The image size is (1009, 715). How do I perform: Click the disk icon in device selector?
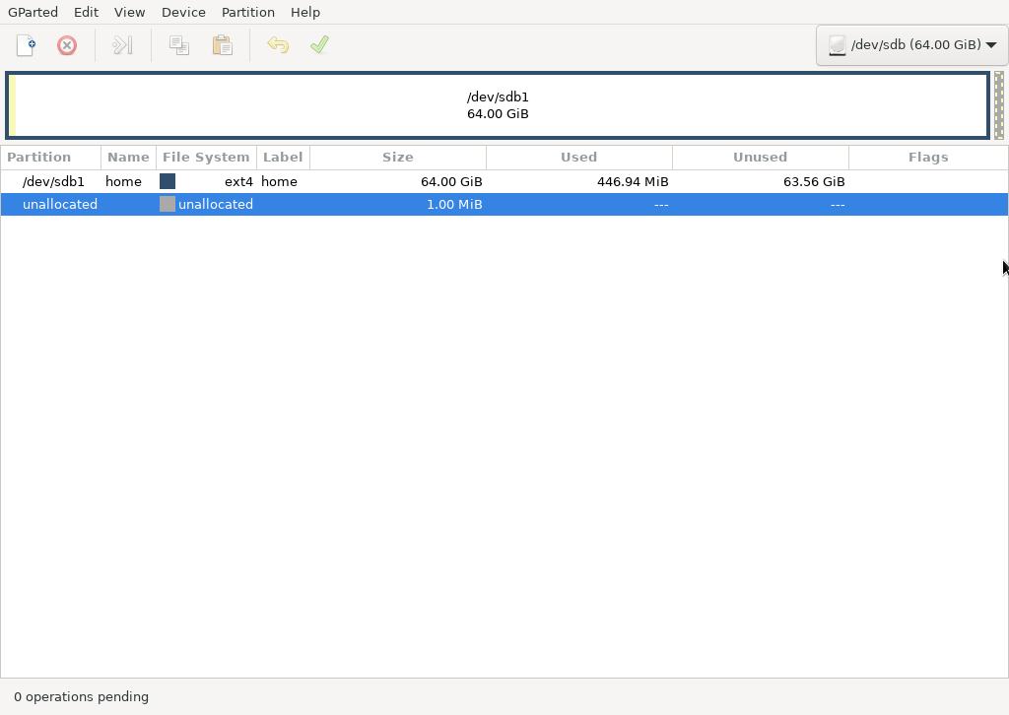pos(838,45)
